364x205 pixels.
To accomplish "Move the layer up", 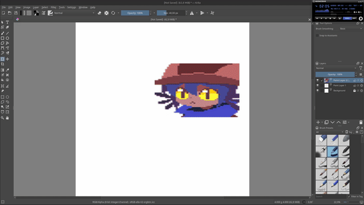I will click(x=338, y=122).
